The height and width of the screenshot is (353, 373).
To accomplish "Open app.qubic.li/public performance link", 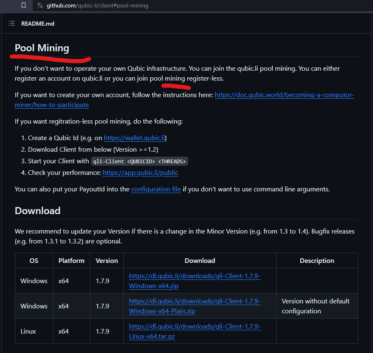I will pyautogui.click(x=140, y=173).
